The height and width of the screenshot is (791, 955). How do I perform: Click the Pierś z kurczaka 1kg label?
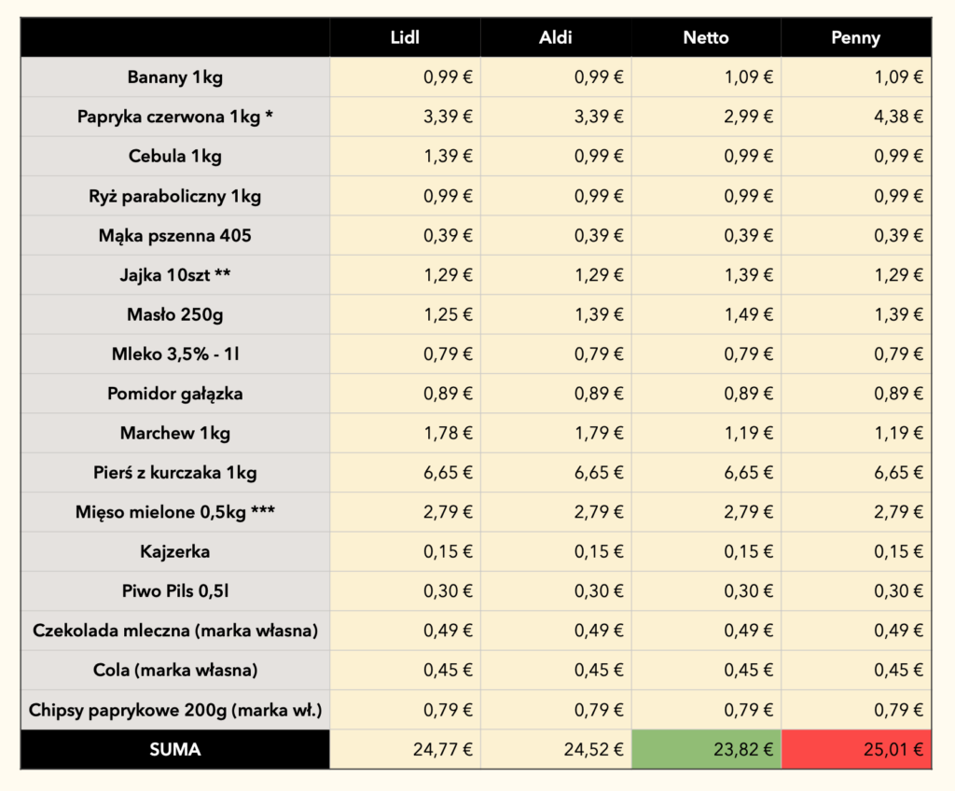click(x=175, y=473)
